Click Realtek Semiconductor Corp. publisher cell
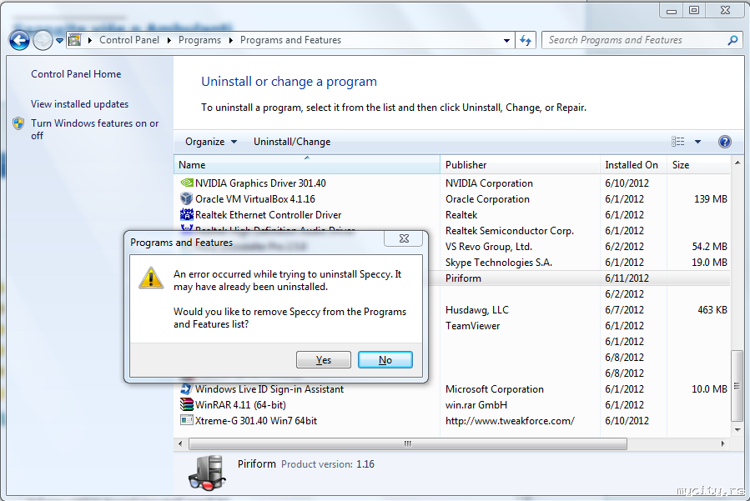Viewport: 750px width, 501px height. 510,232
